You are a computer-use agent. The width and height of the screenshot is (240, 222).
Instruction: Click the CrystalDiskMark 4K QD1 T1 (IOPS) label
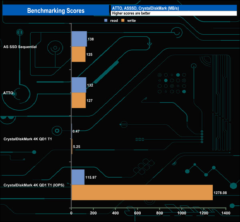(x=34, y=185)
